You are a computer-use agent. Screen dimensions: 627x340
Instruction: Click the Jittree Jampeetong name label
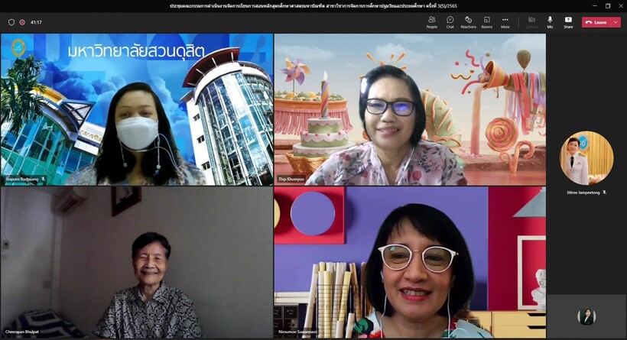click(583, 193)
